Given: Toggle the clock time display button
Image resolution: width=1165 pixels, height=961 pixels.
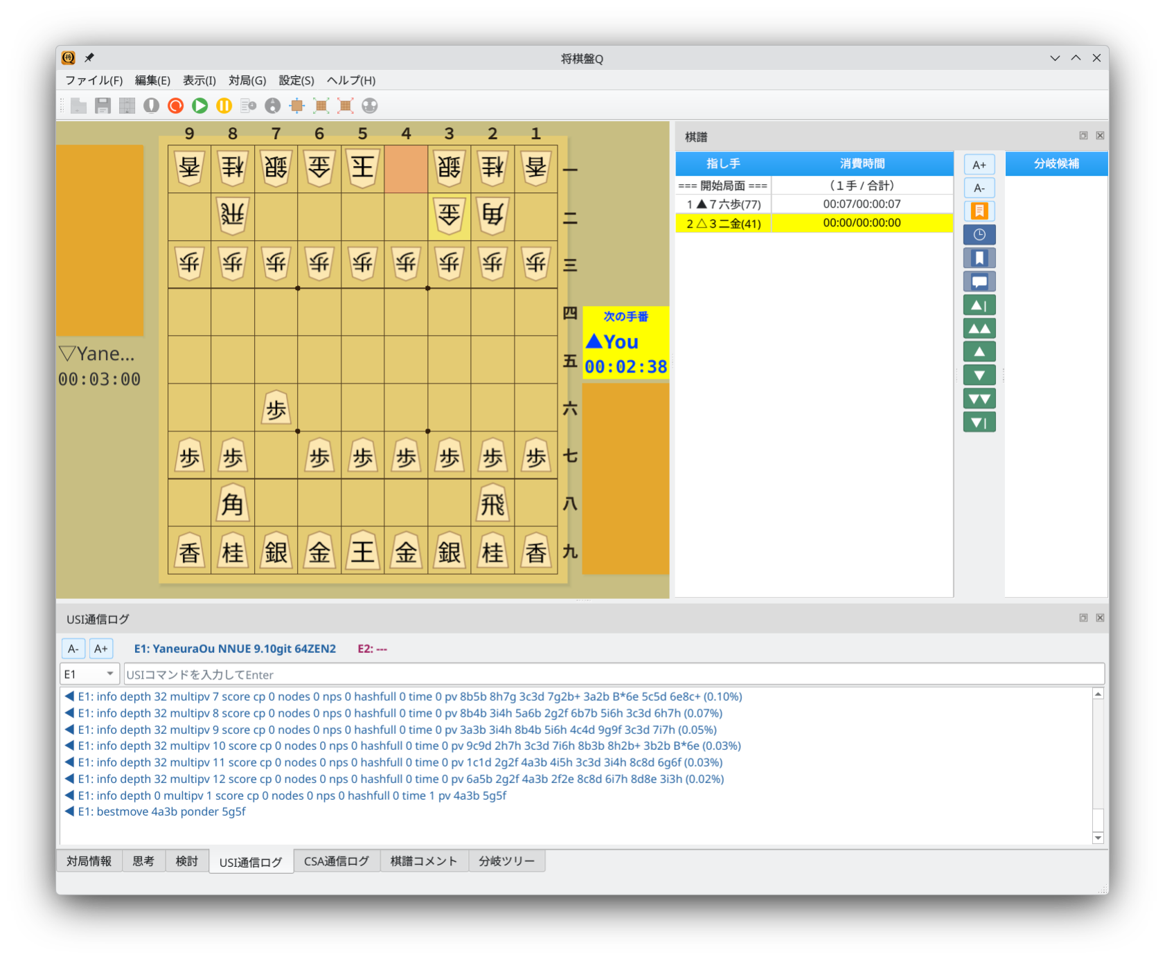Looking at the screenshot, I should 979,235.
